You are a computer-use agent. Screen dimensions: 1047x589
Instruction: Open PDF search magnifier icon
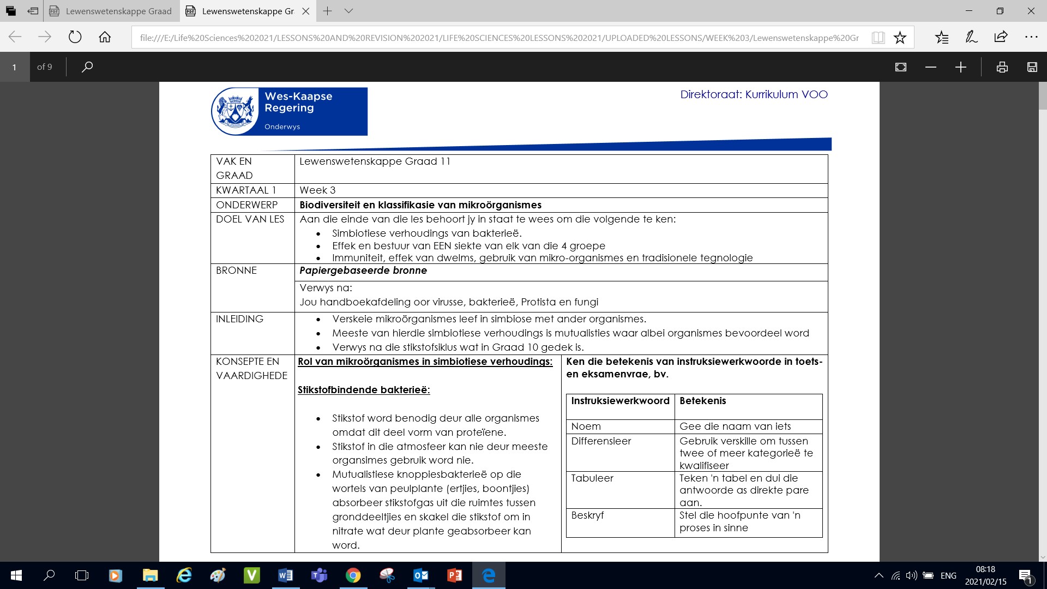point(87,67)
